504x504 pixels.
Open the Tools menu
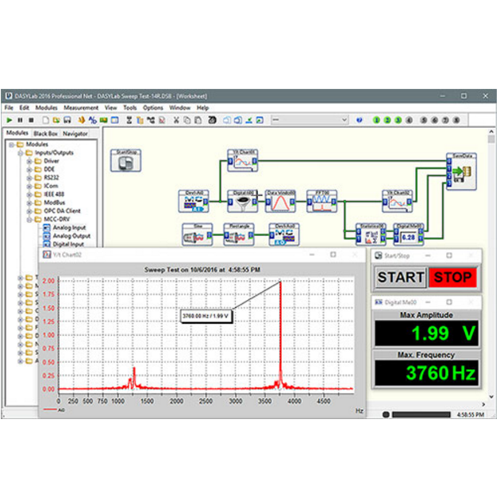pos(130,108)
